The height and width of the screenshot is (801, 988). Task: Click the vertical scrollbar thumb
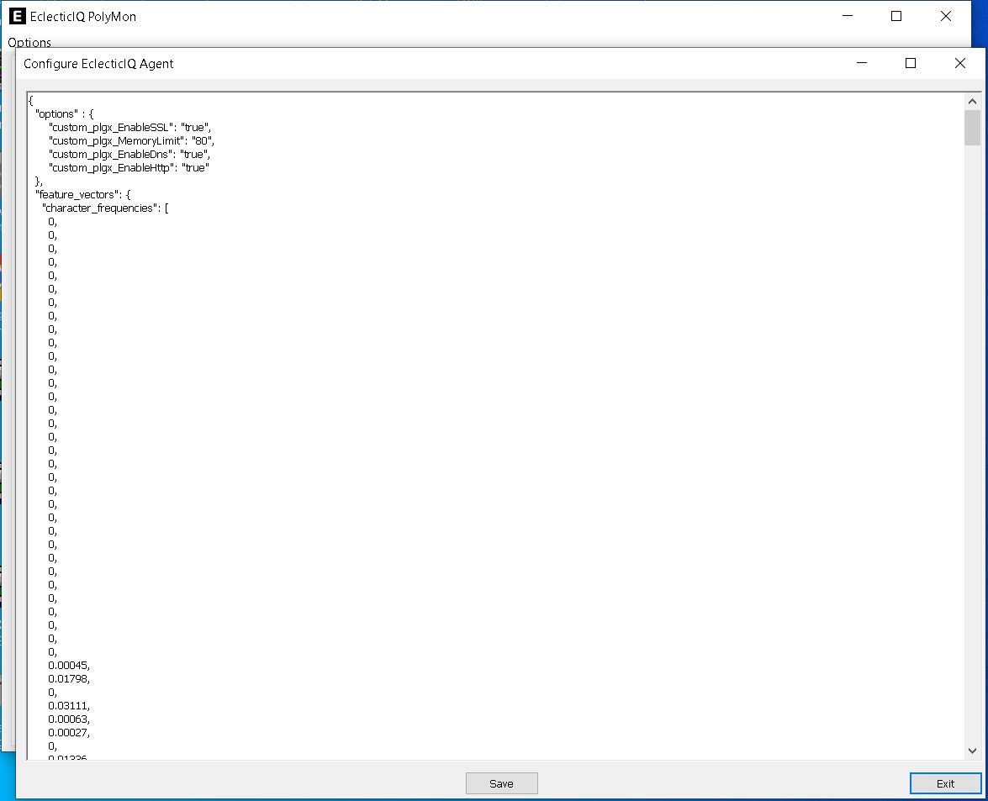972,128
